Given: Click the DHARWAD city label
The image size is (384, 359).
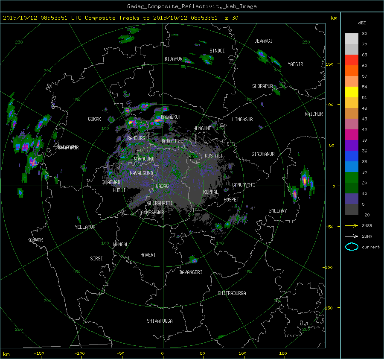Looking at the screenshot, I should (111, 182).
